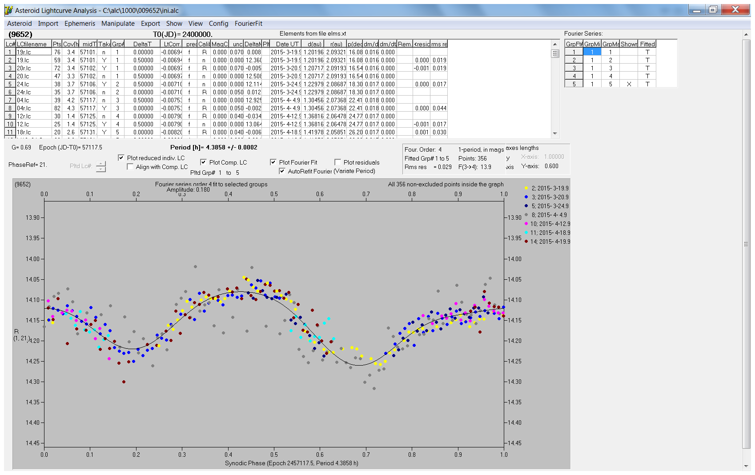Toggle AutoRefit Fourier (Variate Period) checkbox
The image size is (755, 475).
pyautogui.click(x=282, y=171)
